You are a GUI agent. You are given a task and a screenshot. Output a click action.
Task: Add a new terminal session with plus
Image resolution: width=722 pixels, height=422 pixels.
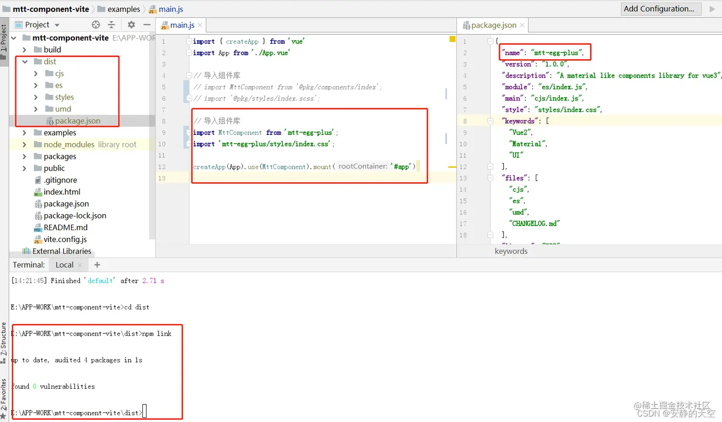click(97, 265)
